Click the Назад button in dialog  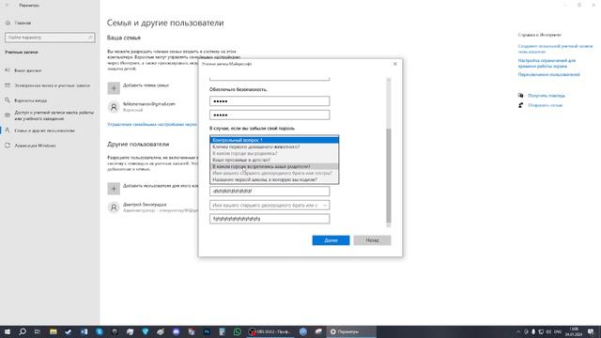pos(372,240)
